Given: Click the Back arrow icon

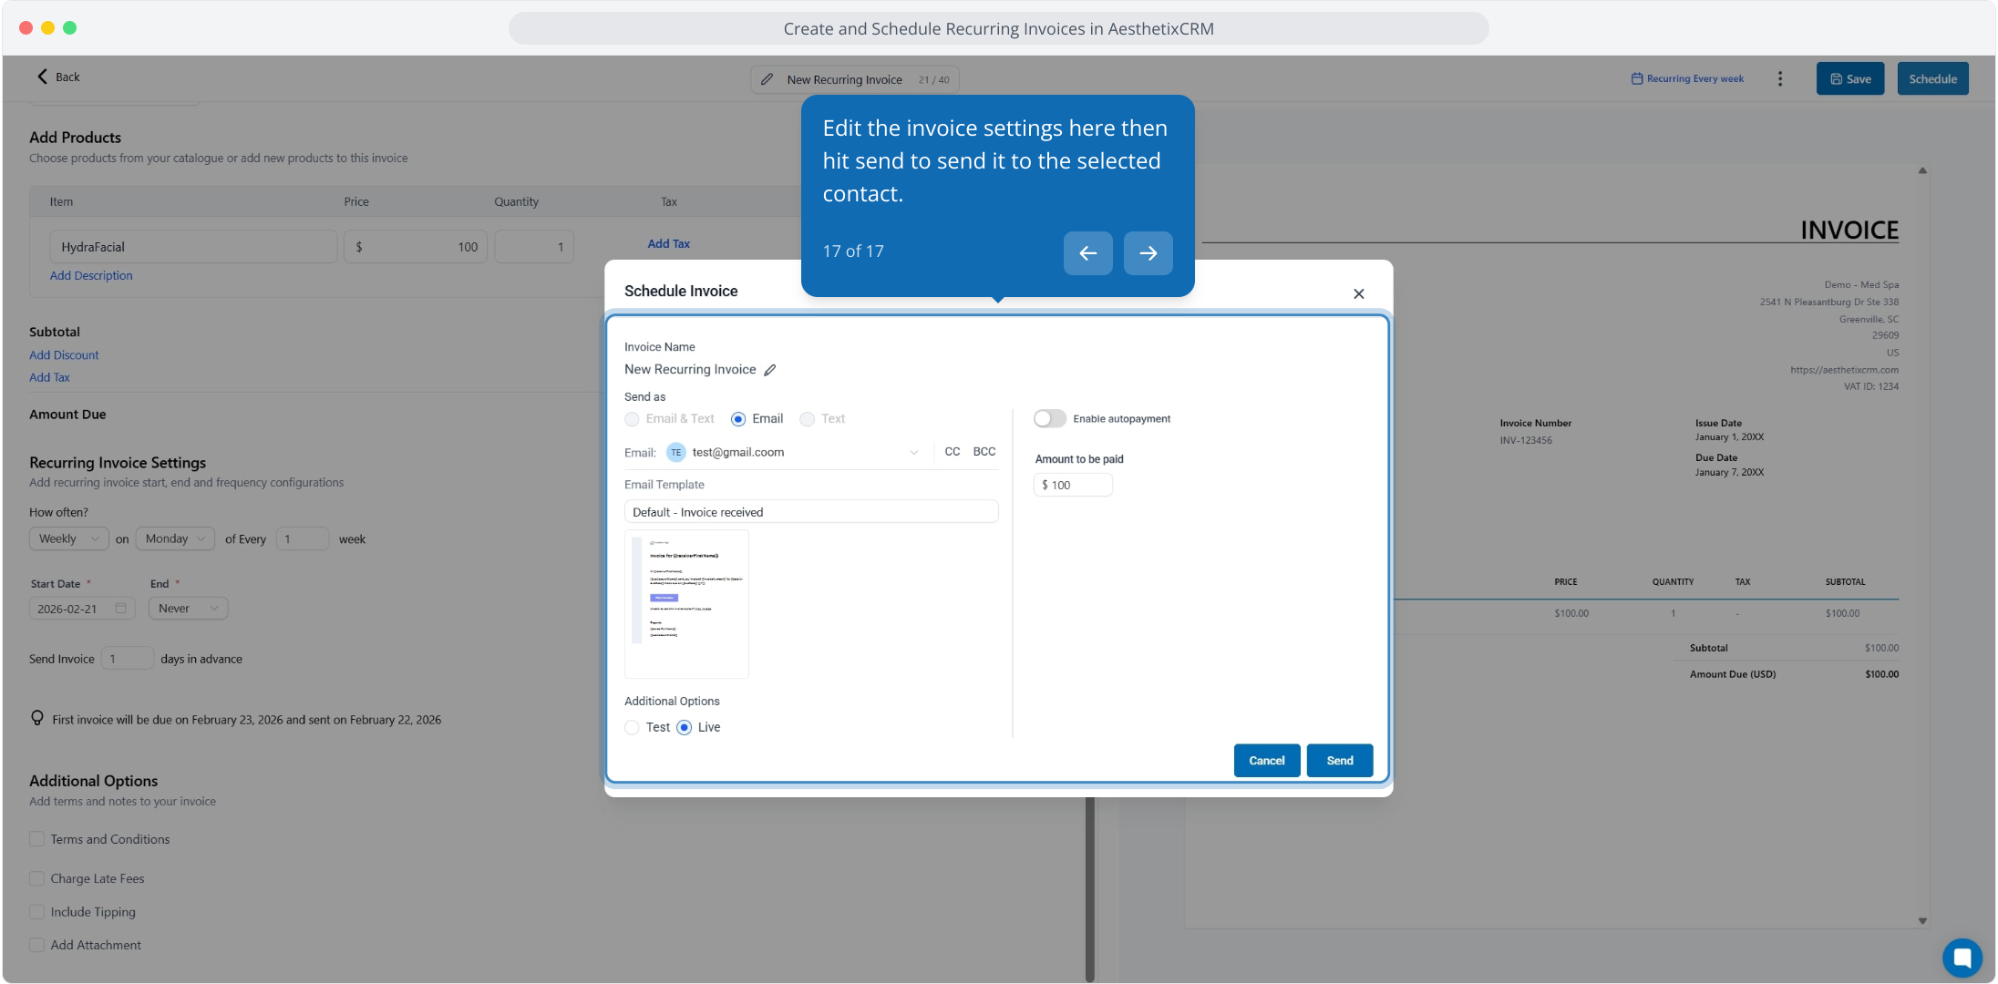Looking at the screenshot, I should point(42,77).
